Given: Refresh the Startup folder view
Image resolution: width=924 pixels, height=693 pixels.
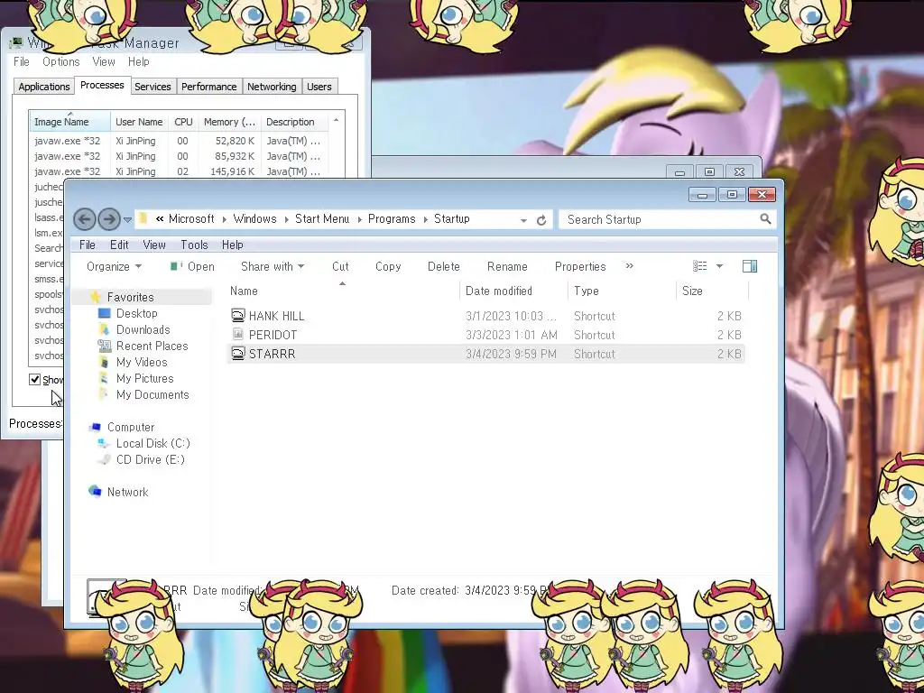Looking at the screenshot, I should click(x=541, y=220).
